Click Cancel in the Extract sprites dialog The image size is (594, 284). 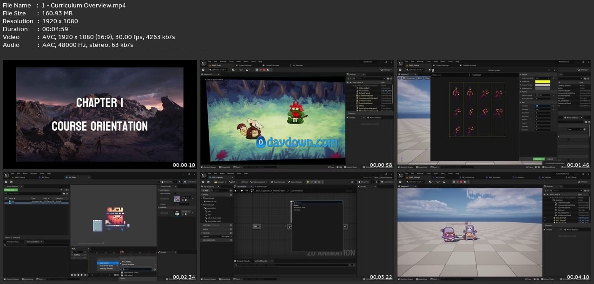pos(550,159)
